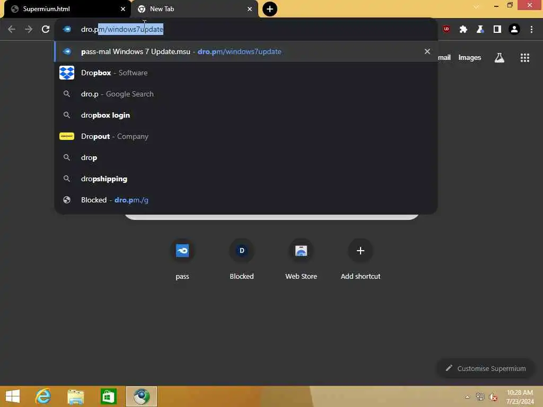
Task: Click the tab search chevron in title bar
Action: pyautogui.click(x=477, y=6)
